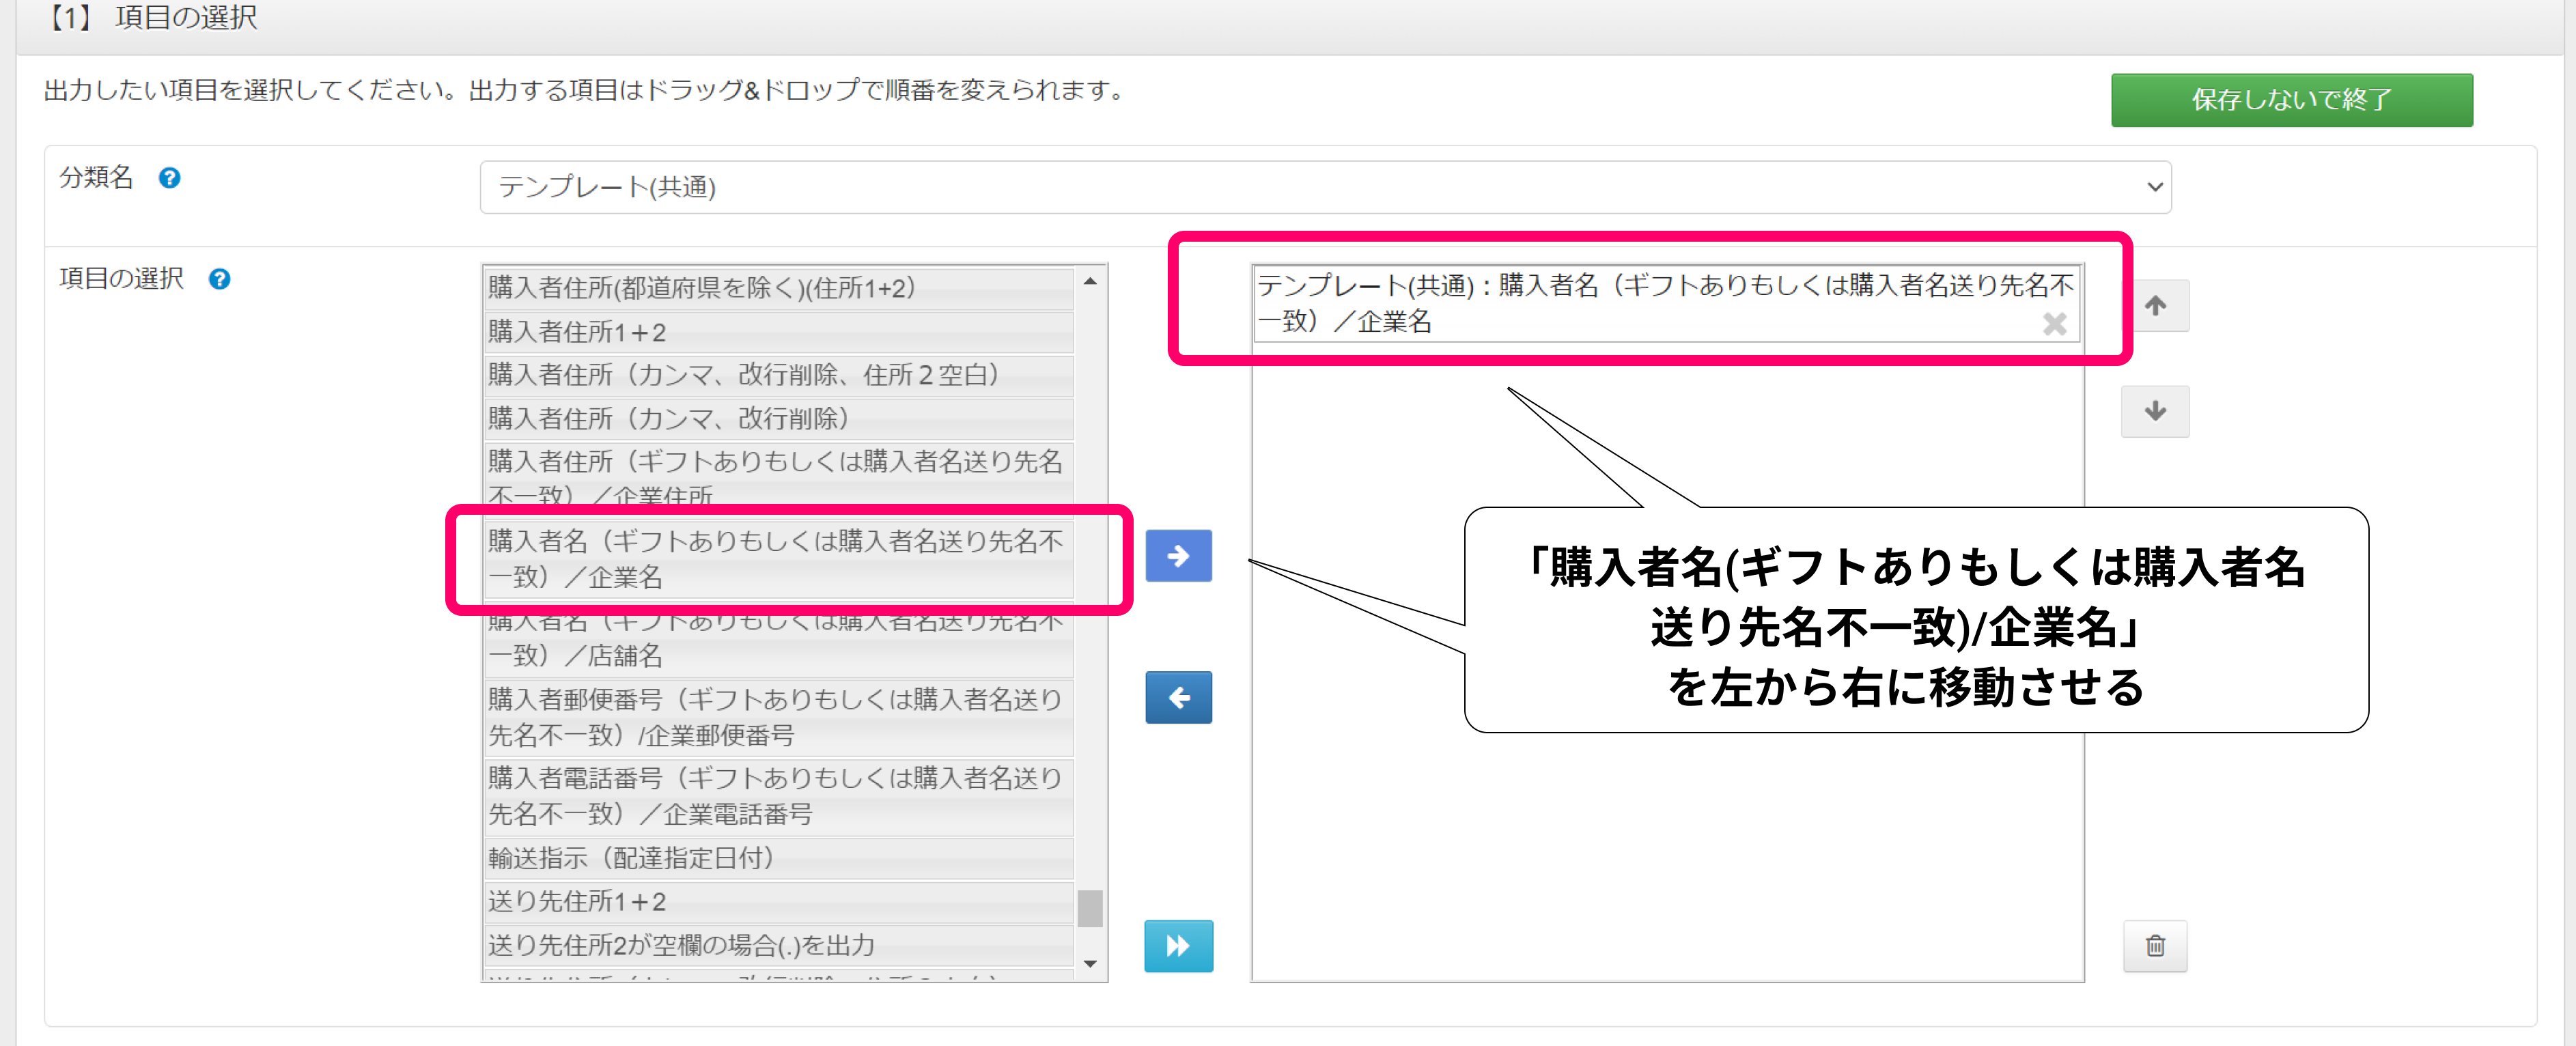2576x1046 pixels.
Task: Click the move-down arrow icon
Action: [2155, 411]
